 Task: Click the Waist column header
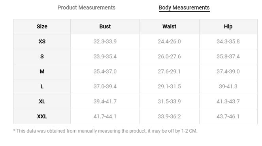[x=169, y=26]
